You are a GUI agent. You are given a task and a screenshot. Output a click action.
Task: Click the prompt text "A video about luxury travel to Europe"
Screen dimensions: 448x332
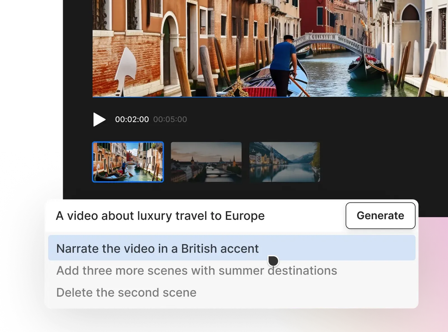pyautogui.click(x=160, y=216)
